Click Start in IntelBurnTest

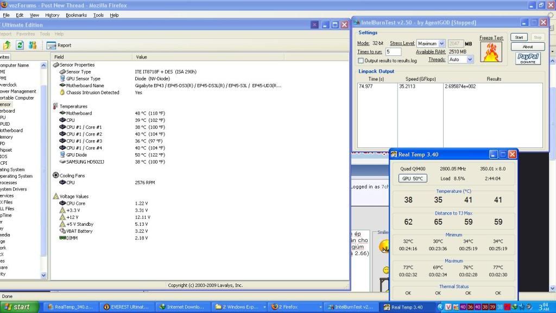519,37
